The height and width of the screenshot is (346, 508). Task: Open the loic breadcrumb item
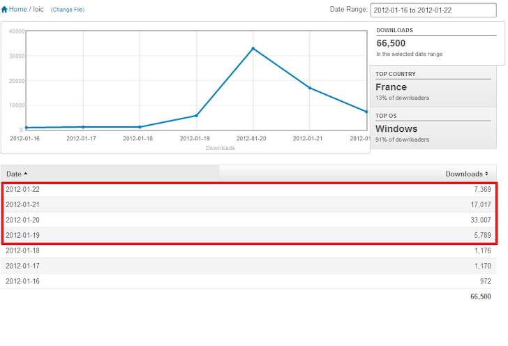pyautogui.click(x=38, y=10)
